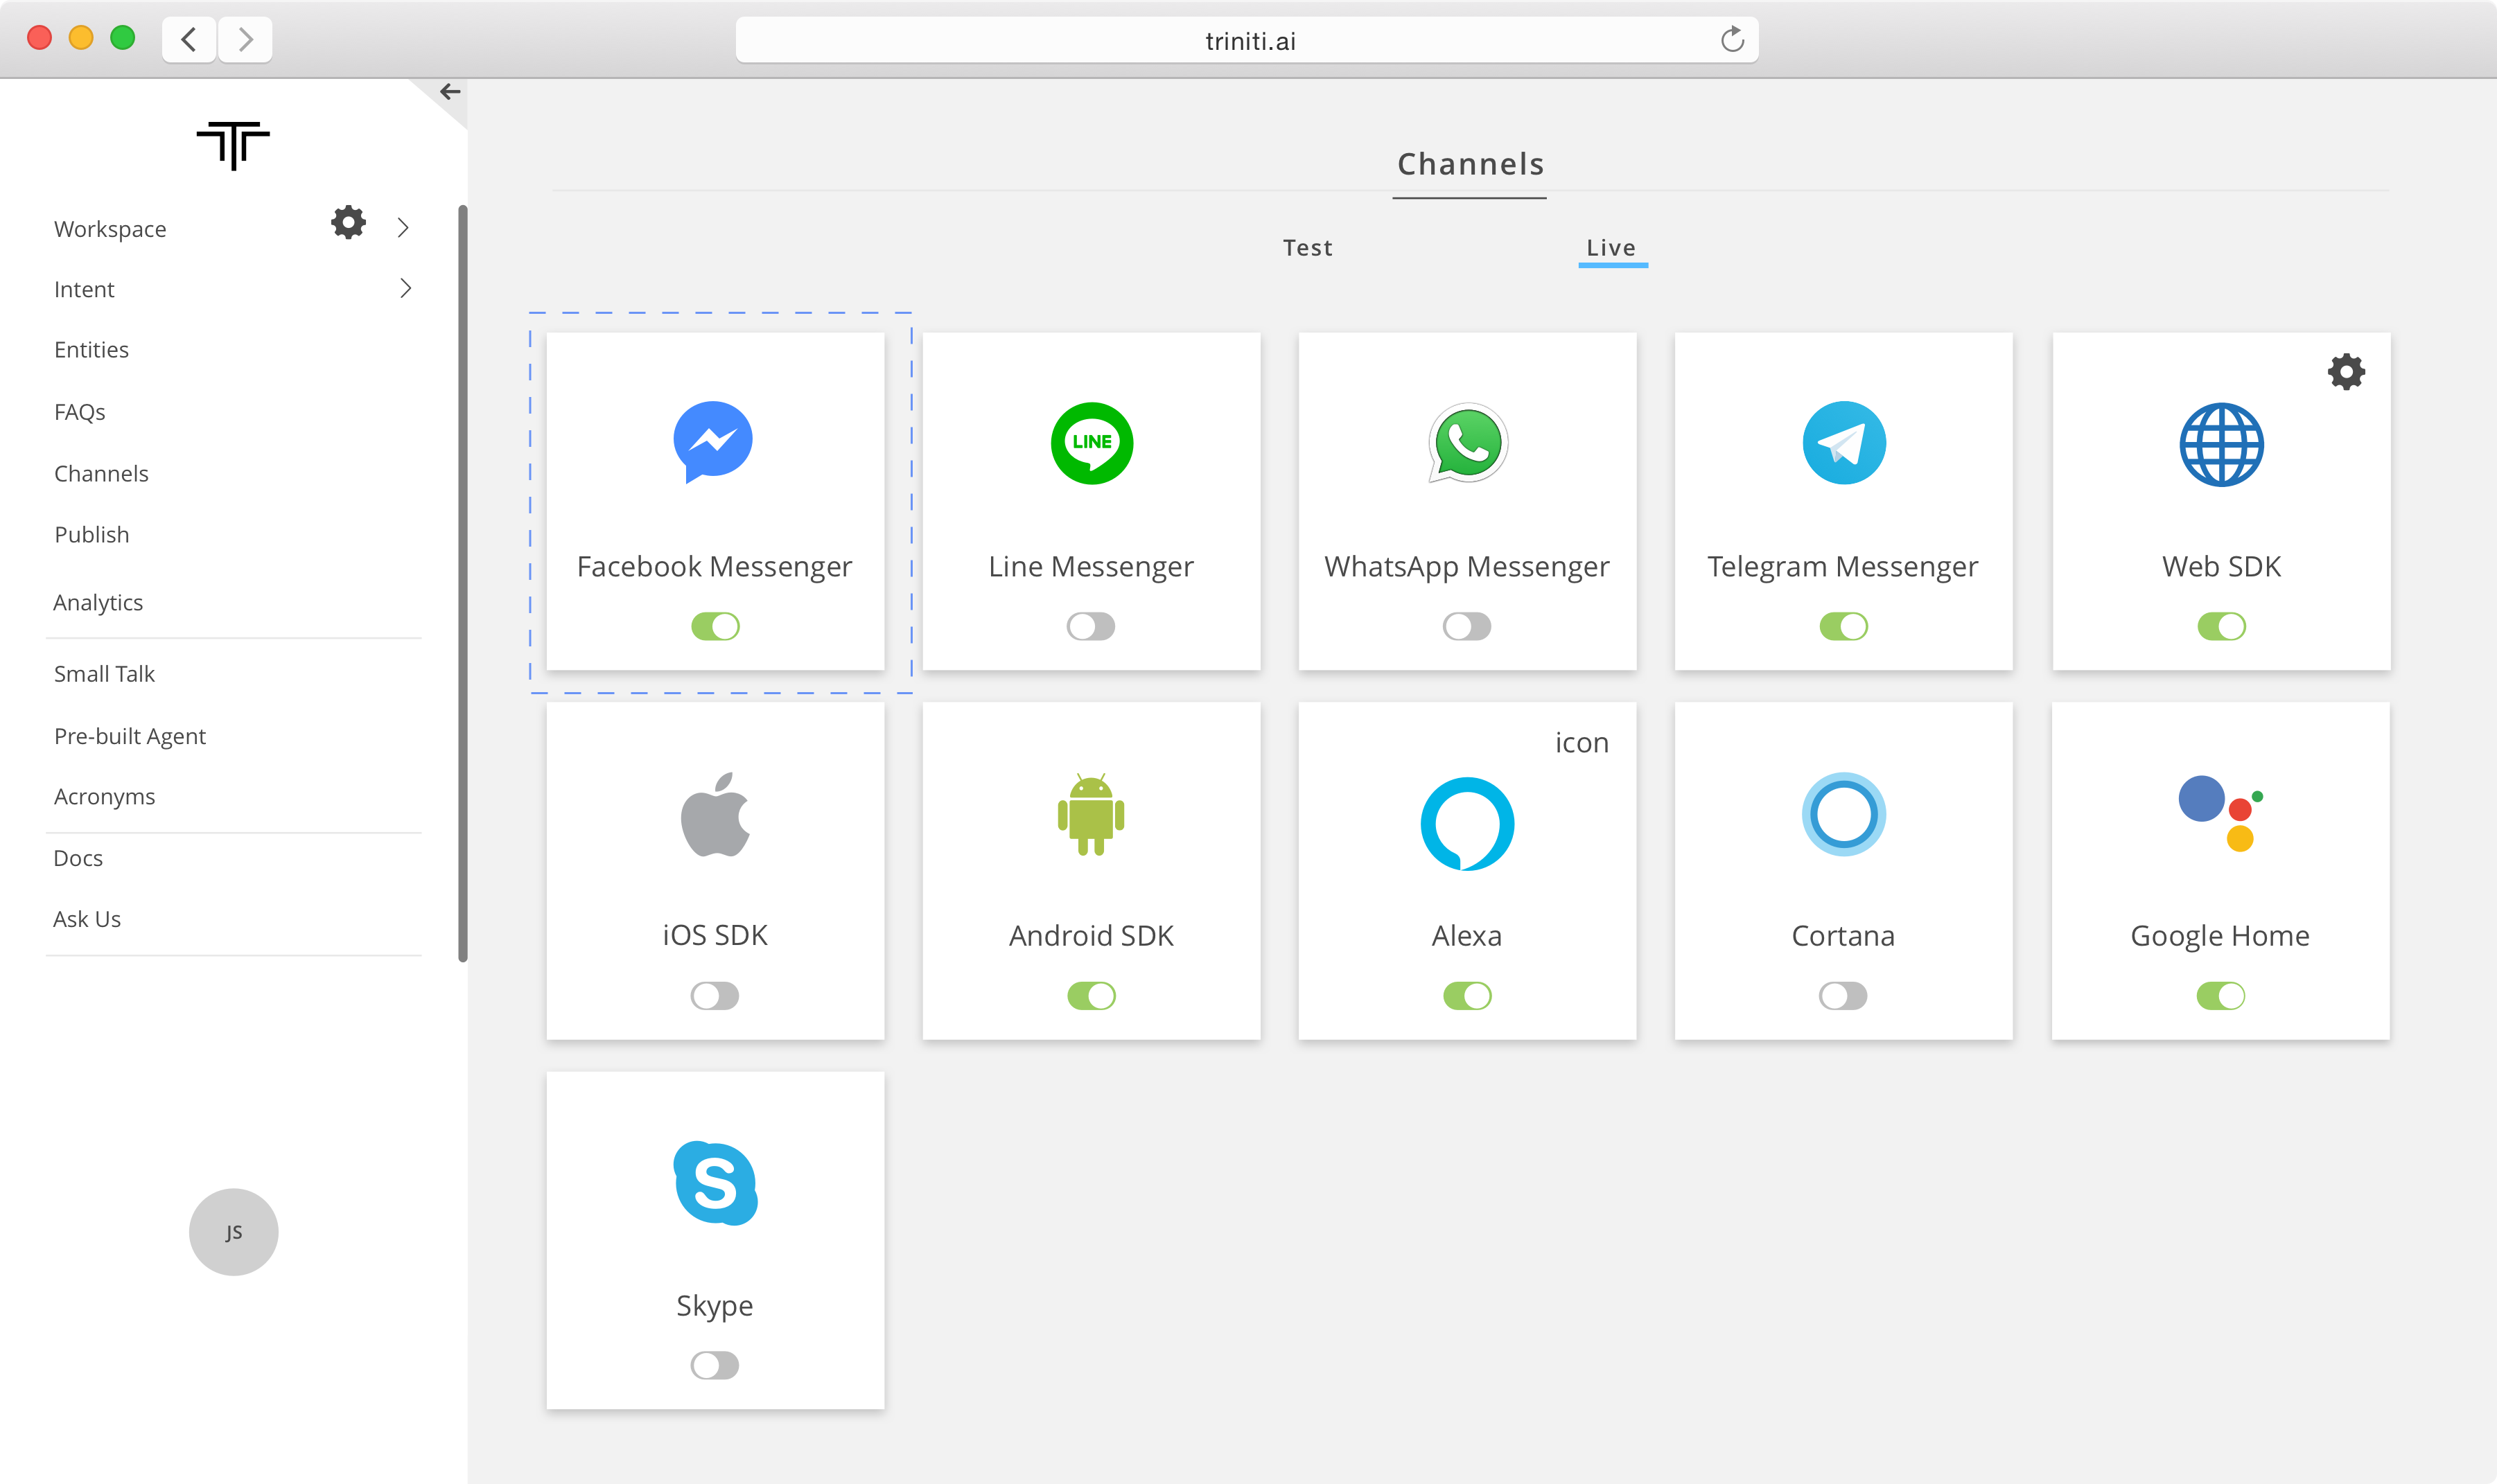
Task: Collapse sidebar with the left arrow
Action: click(450, 92)
